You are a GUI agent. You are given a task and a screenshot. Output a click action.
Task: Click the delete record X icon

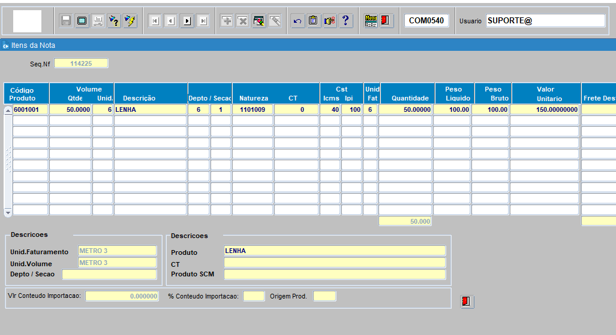click(x=242, y=21)
